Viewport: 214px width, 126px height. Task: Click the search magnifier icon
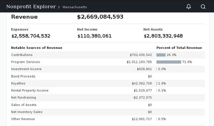(203, 6)
